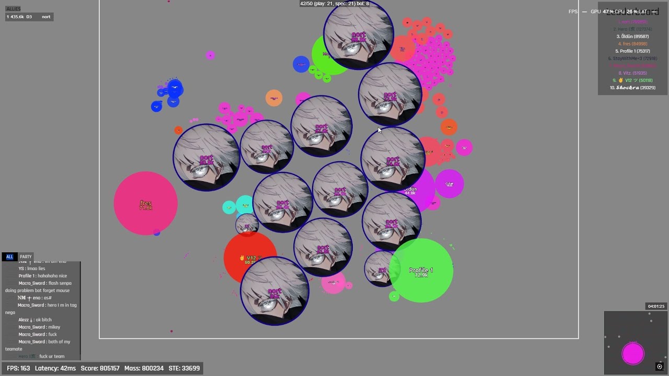Click the 04:01:25 timer above the minimap
Screen dimensions: 669x376
[x=656, y=307]
